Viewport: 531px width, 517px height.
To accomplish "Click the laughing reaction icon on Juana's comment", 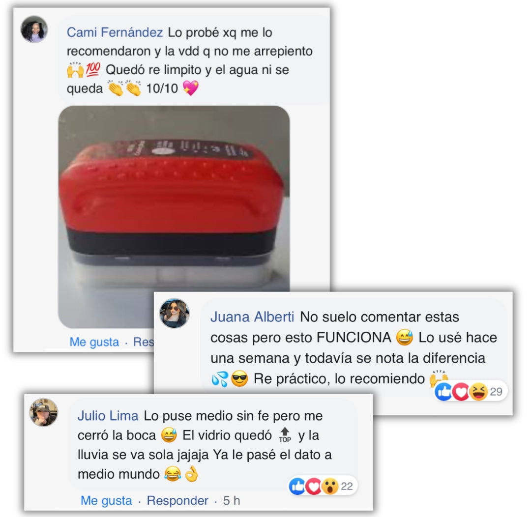I will point(478,392).
